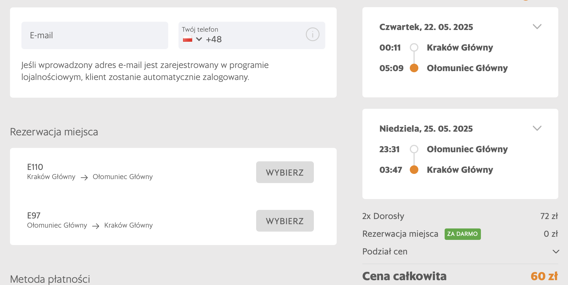Screen dimensions: 568x285
Task: Click the phone info icon
Action: point(312,35)
